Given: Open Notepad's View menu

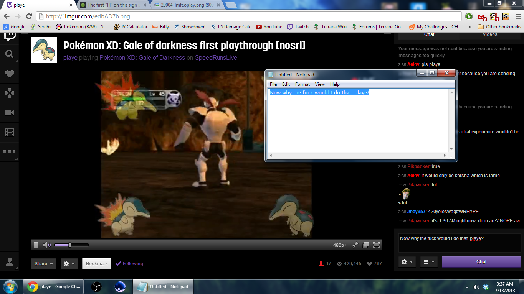Looking at the screenshot, I should [x=320, y=84].
